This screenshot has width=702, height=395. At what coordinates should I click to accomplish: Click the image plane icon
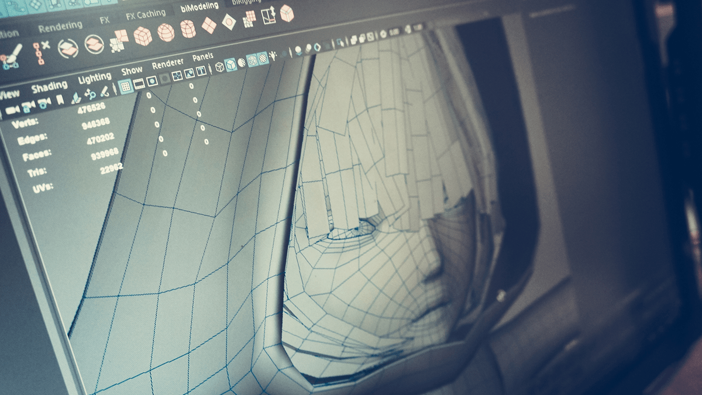[76, 97]
